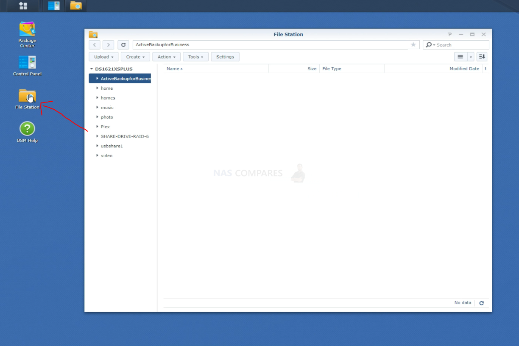Switch to Control Panel in the top taskbar
The image size is (519, 346).
pos(53,6)
